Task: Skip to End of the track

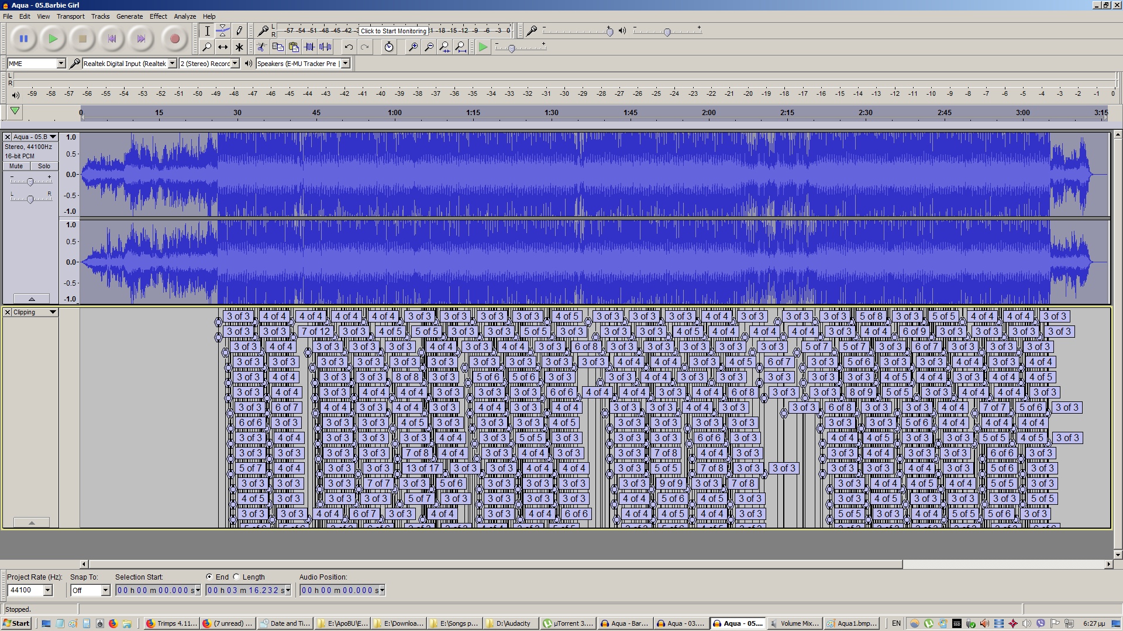Action: click(141, 39)
